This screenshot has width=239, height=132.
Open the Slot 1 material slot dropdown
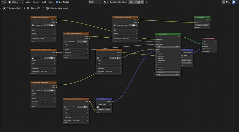point(95,2)
